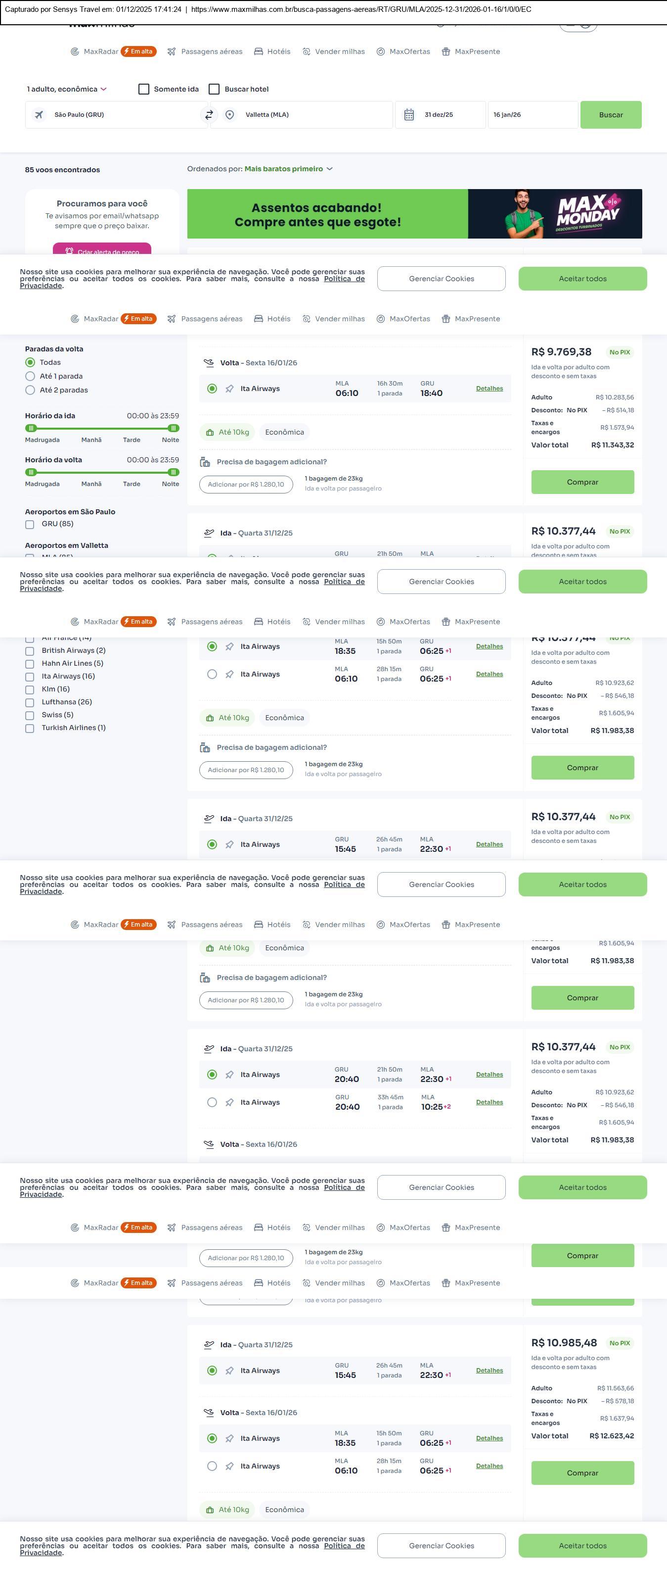This screenshot has height=1570, width=667.
Task: Tick the Lufthansa (26) airline filter
Action: click(x=29, y=702)
